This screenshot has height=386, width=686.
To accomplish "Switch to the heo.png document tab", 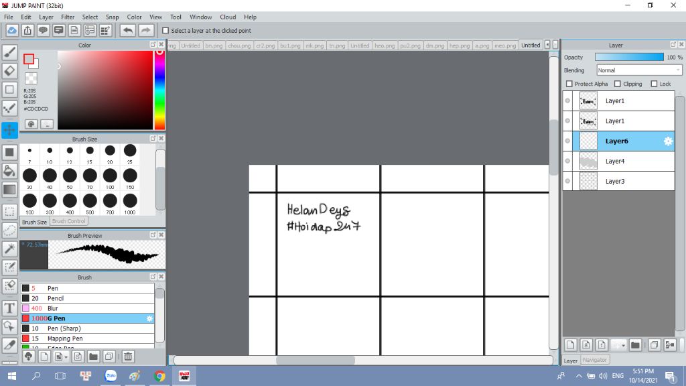I will [385, 45].
